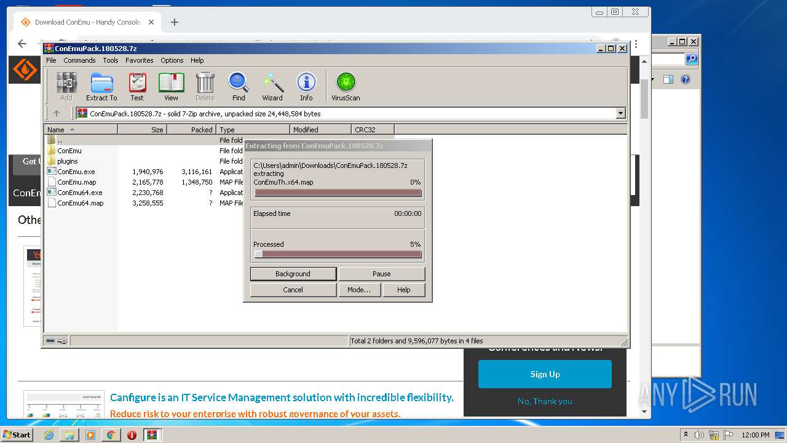Click the Extract To toolbar icon
This screenshot has width=787, height=443.
[x=101, y=86]
